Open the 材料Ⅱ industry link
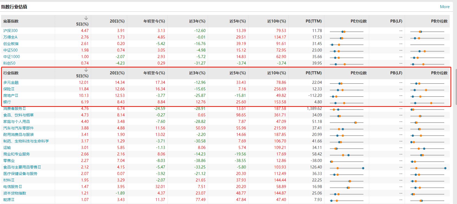Viewport: 457px width, 204px height. tap(9, 180)
